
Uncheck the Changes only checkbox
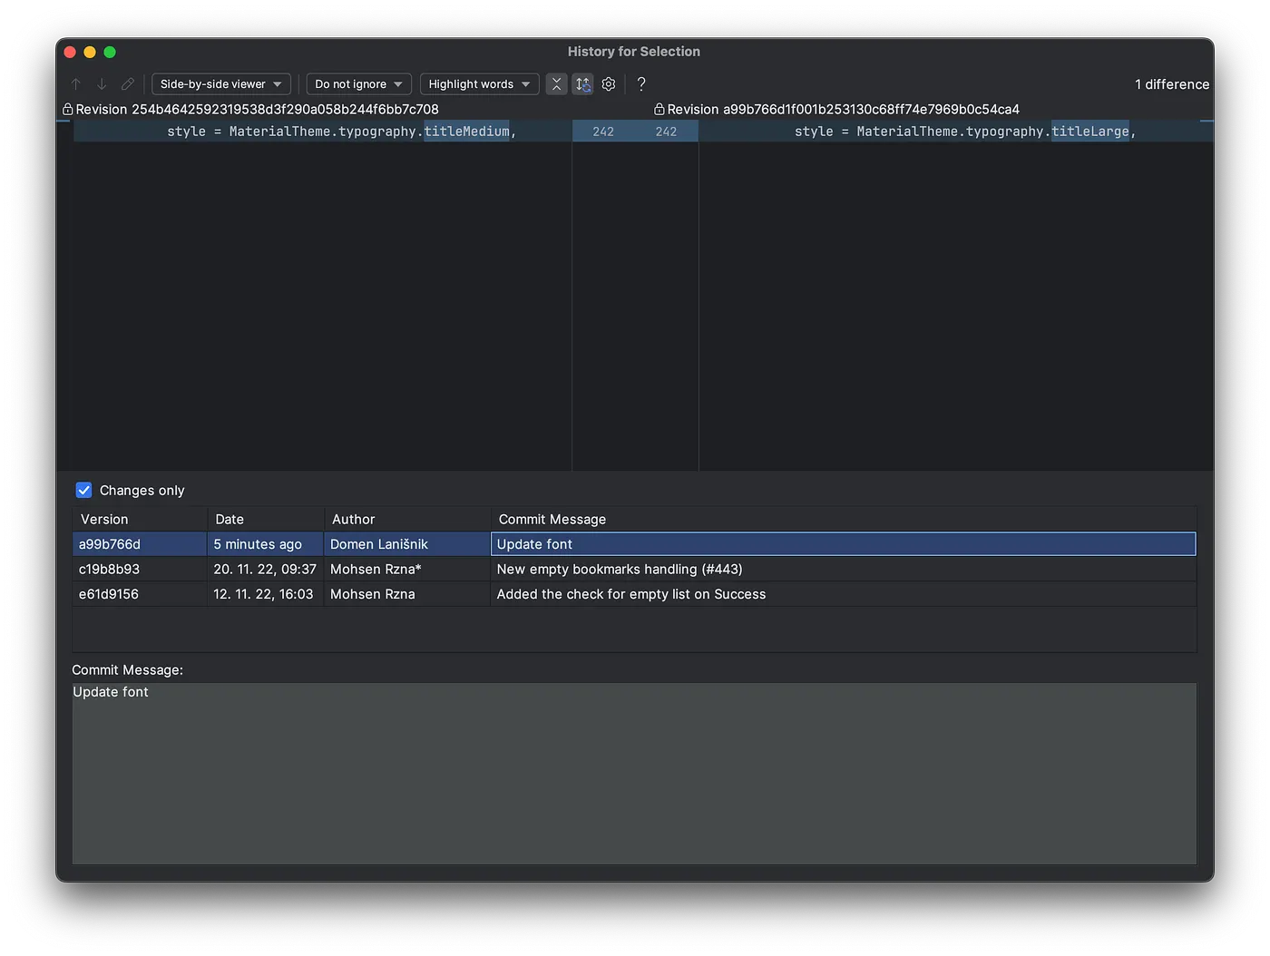pyautogui.click(x=84, y=491)
